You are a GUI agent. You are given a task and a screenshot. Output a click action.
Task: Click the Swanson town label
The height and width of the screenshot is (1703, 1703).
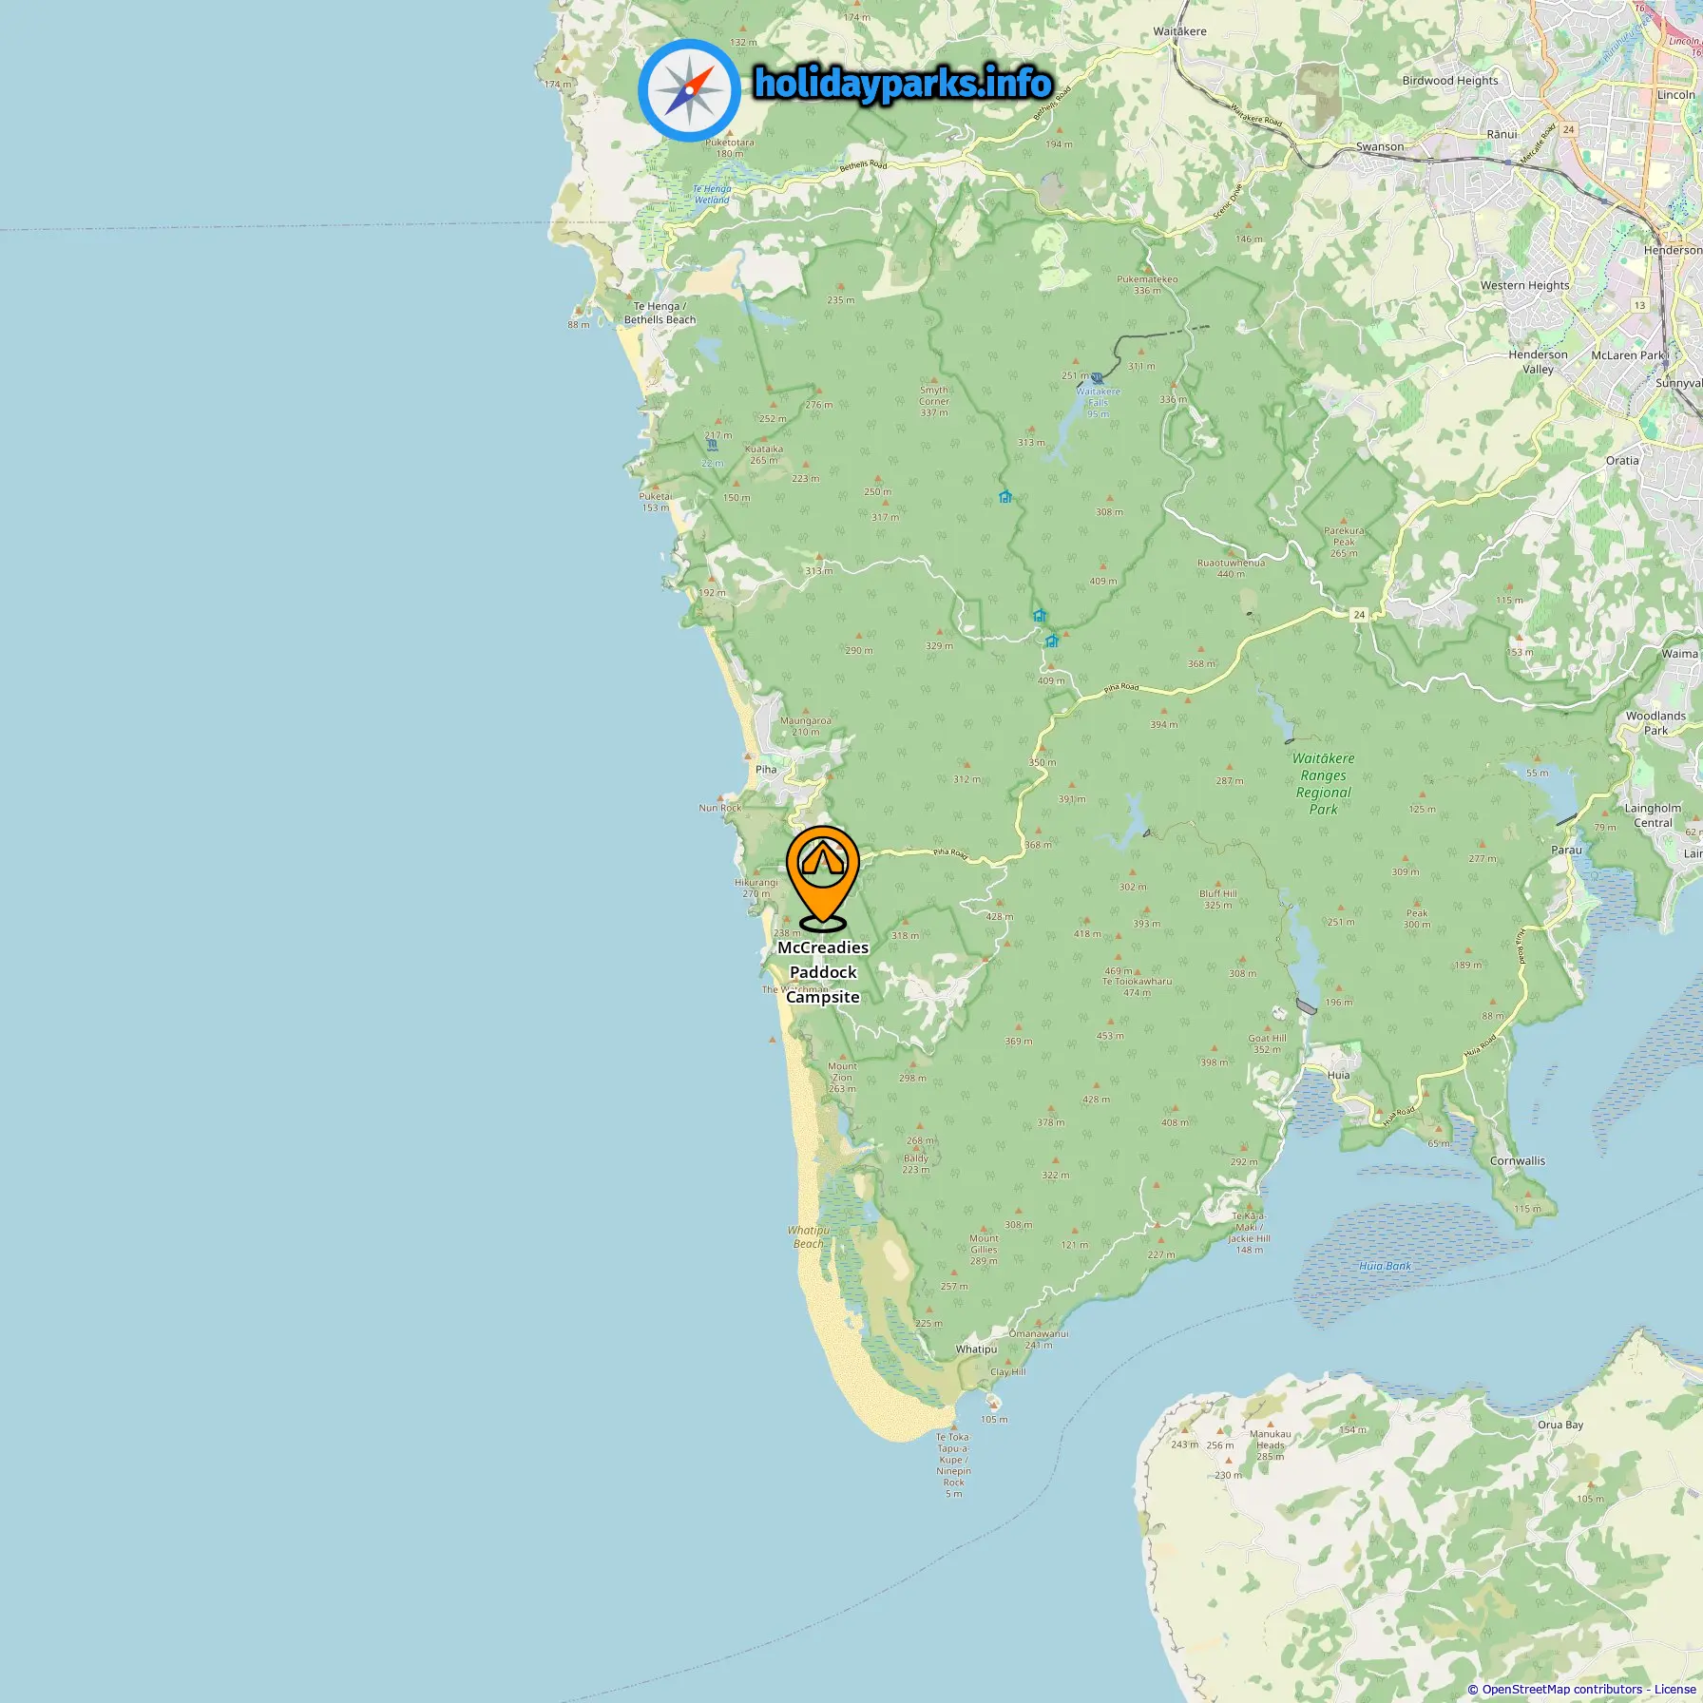[1380, 146]
